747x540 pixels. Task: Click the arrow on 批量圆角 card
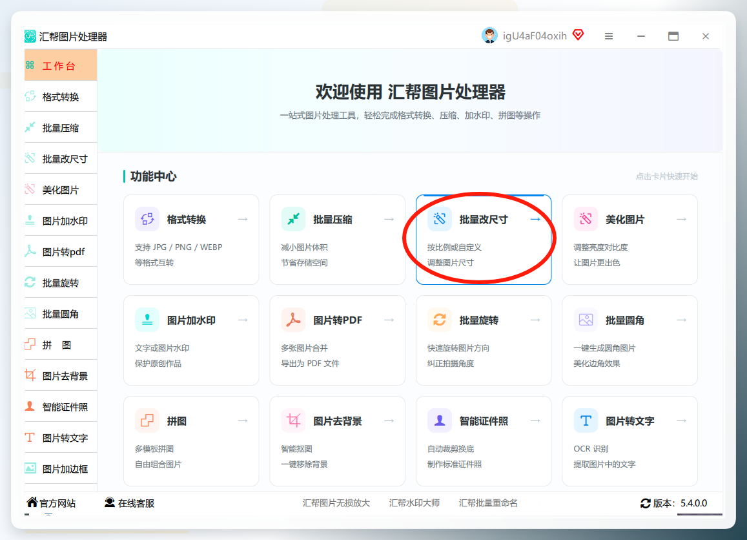682,320
